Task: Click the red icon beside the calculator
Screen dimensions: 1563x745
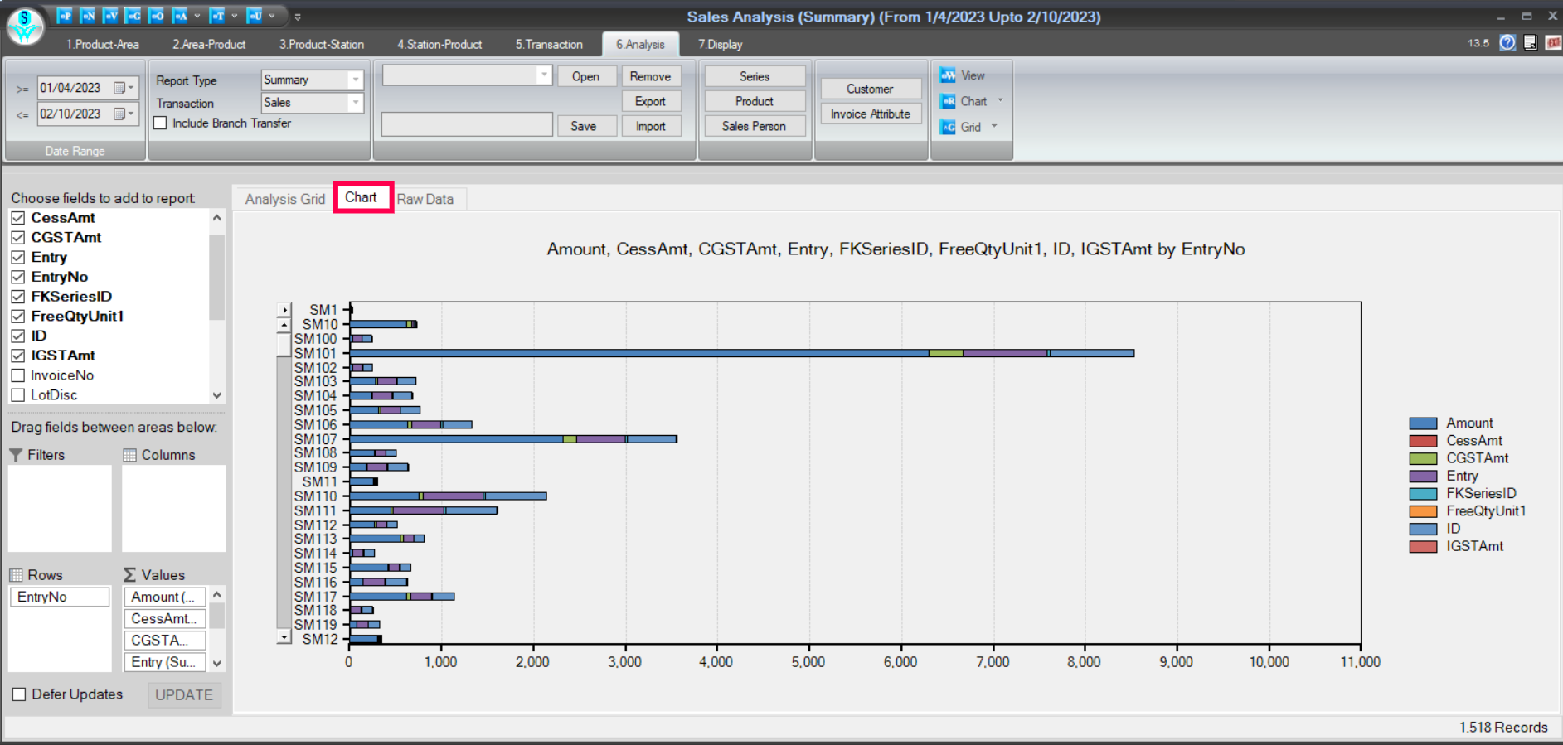Action: (x=1553, y=43)
